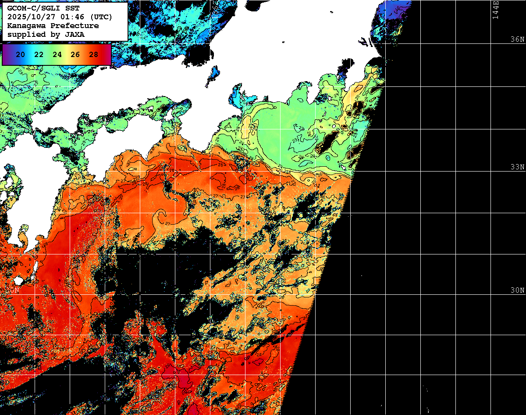Select the 30N label on left edge
Image resolution: width=526 pixels, height=415 pixels.
point(12,290)
